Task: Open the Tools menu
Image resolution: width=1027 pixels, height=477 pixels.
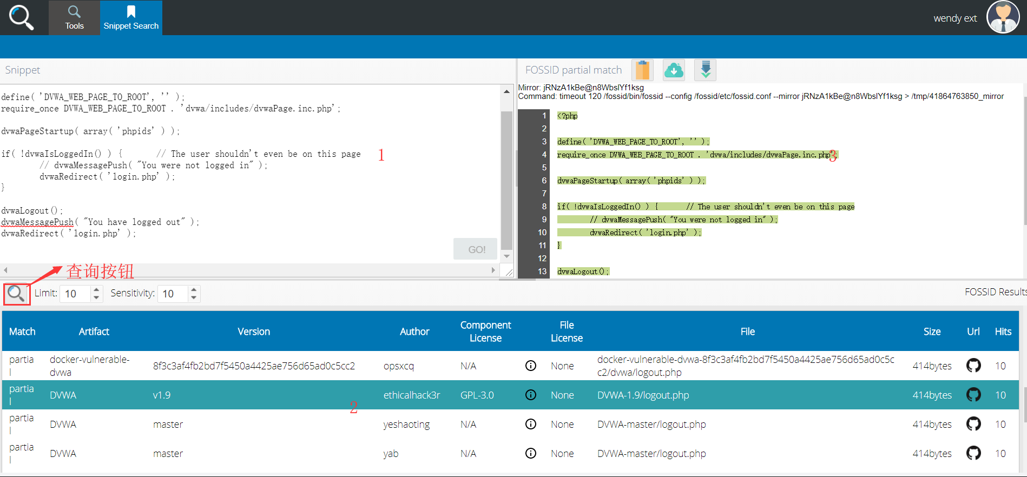Action: [x=74, y=18]
